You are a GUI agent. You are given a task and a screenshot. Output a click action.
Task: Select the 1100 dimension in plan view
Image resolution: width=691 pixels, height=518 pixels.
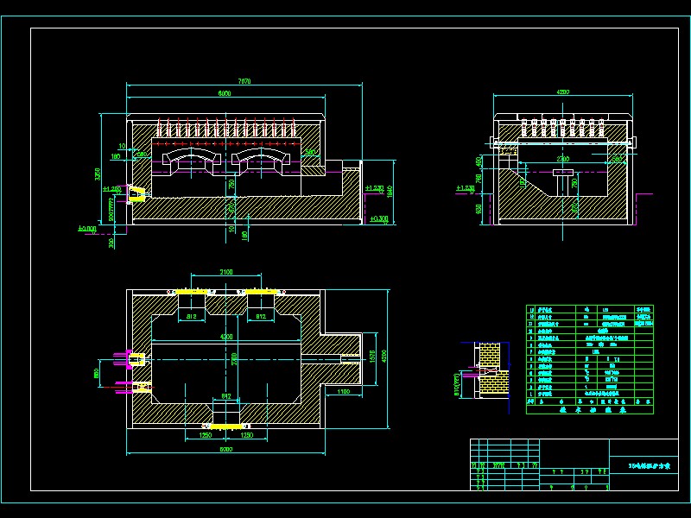tap(343, 392)
